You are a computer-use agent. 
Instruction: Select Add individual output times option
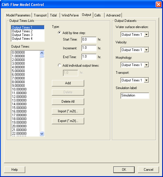[x=60, y=65]
